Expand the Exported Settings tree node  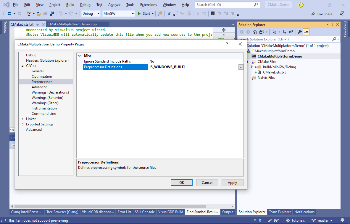click(22, 125)
